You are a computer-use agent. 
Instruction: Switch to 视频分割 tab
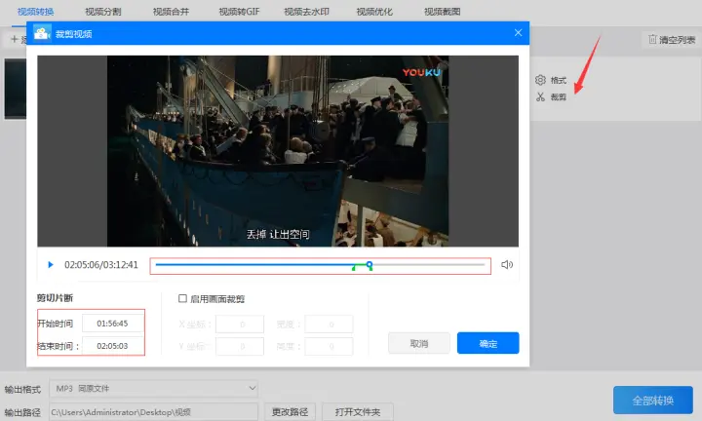point(103,11)
